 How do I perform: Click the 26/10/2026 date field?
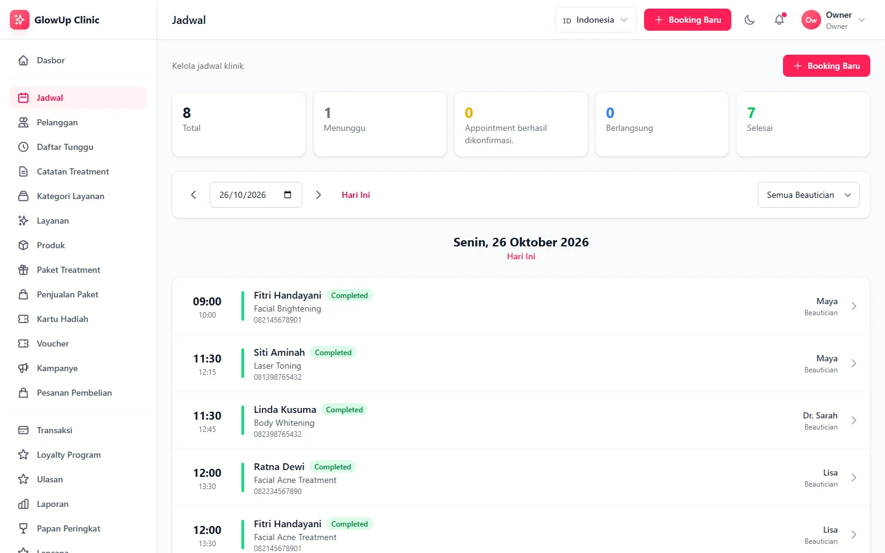coord(256,195)
